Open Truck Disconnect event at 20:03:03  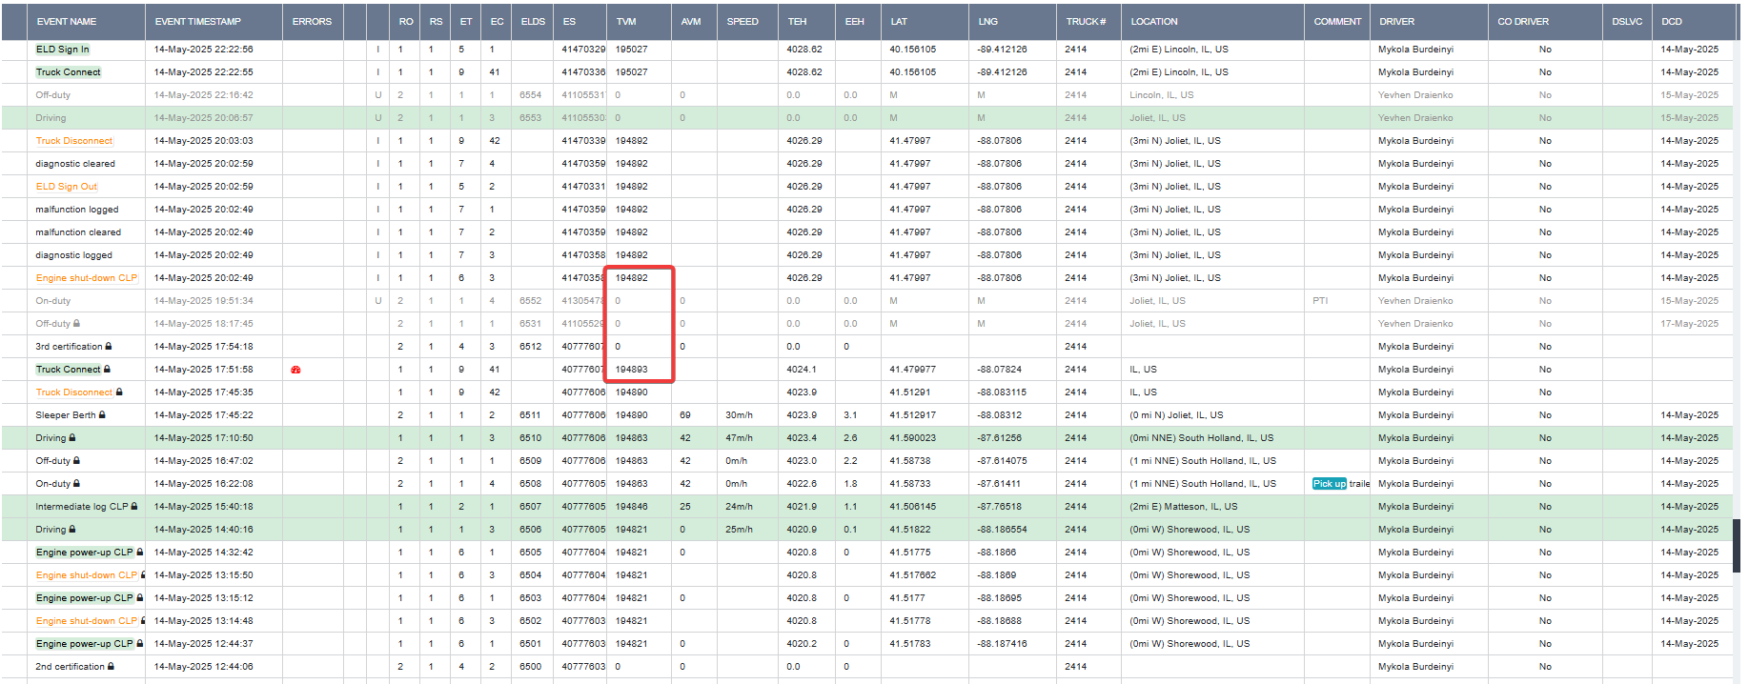(74, 141)
